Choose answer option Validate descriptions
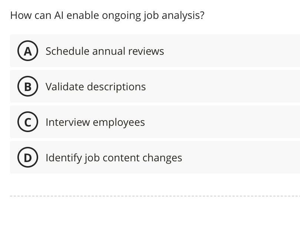The width and height of the screenshot is (300, 239). (96, 86)
